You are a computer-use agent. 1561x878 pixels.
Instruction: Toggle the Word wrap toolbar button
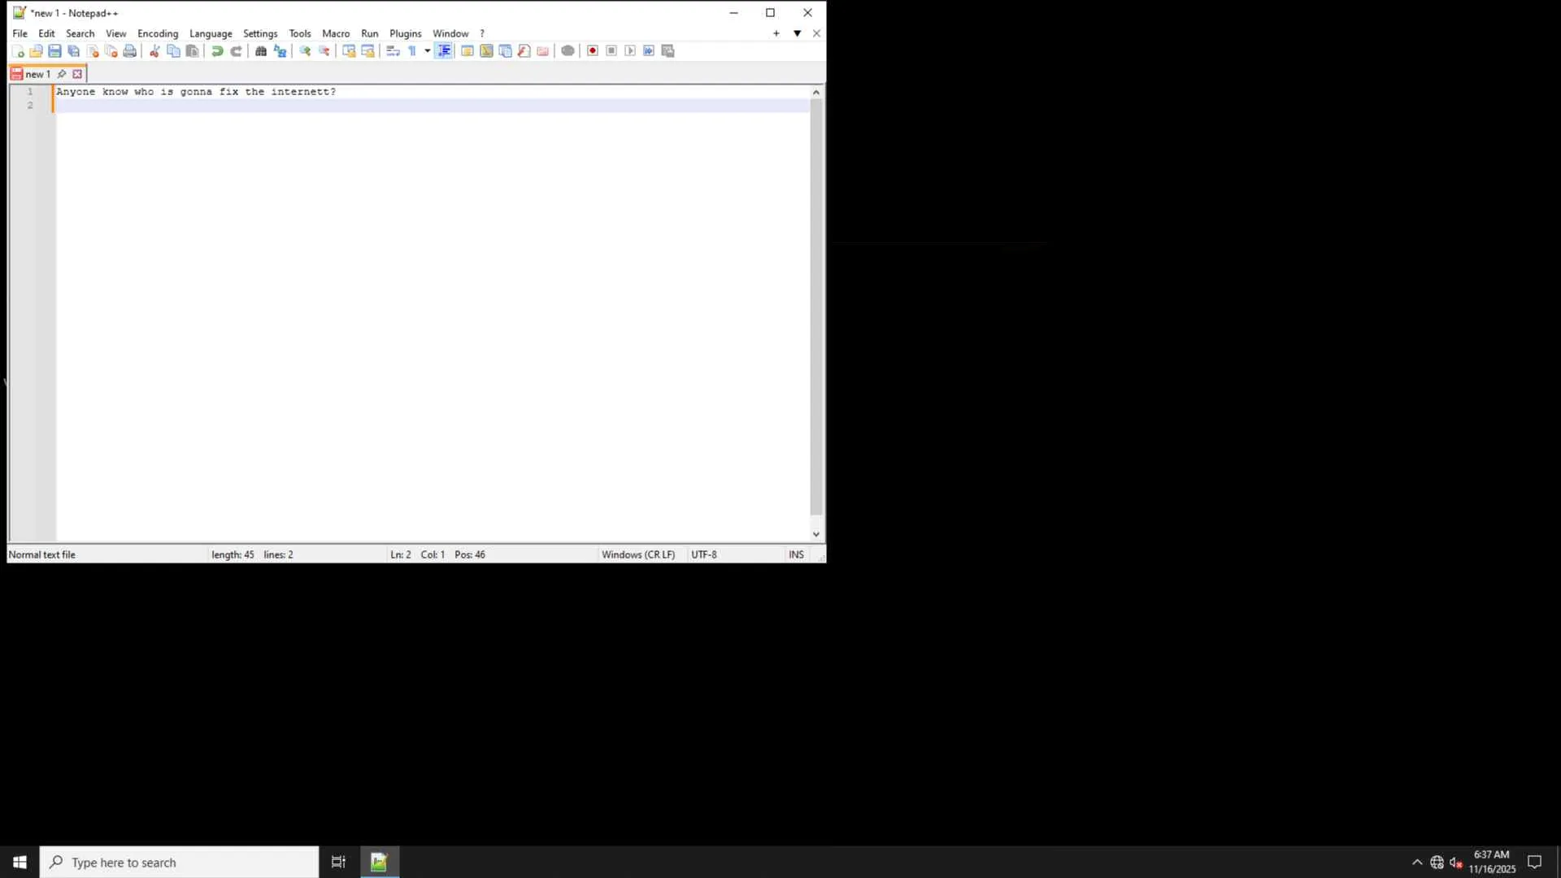click(393, 51)
